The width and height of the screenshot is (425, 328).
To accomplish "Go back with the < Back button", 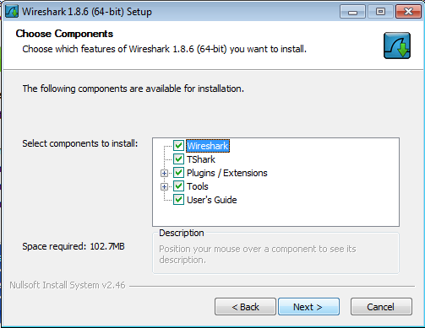I will 245,307.
